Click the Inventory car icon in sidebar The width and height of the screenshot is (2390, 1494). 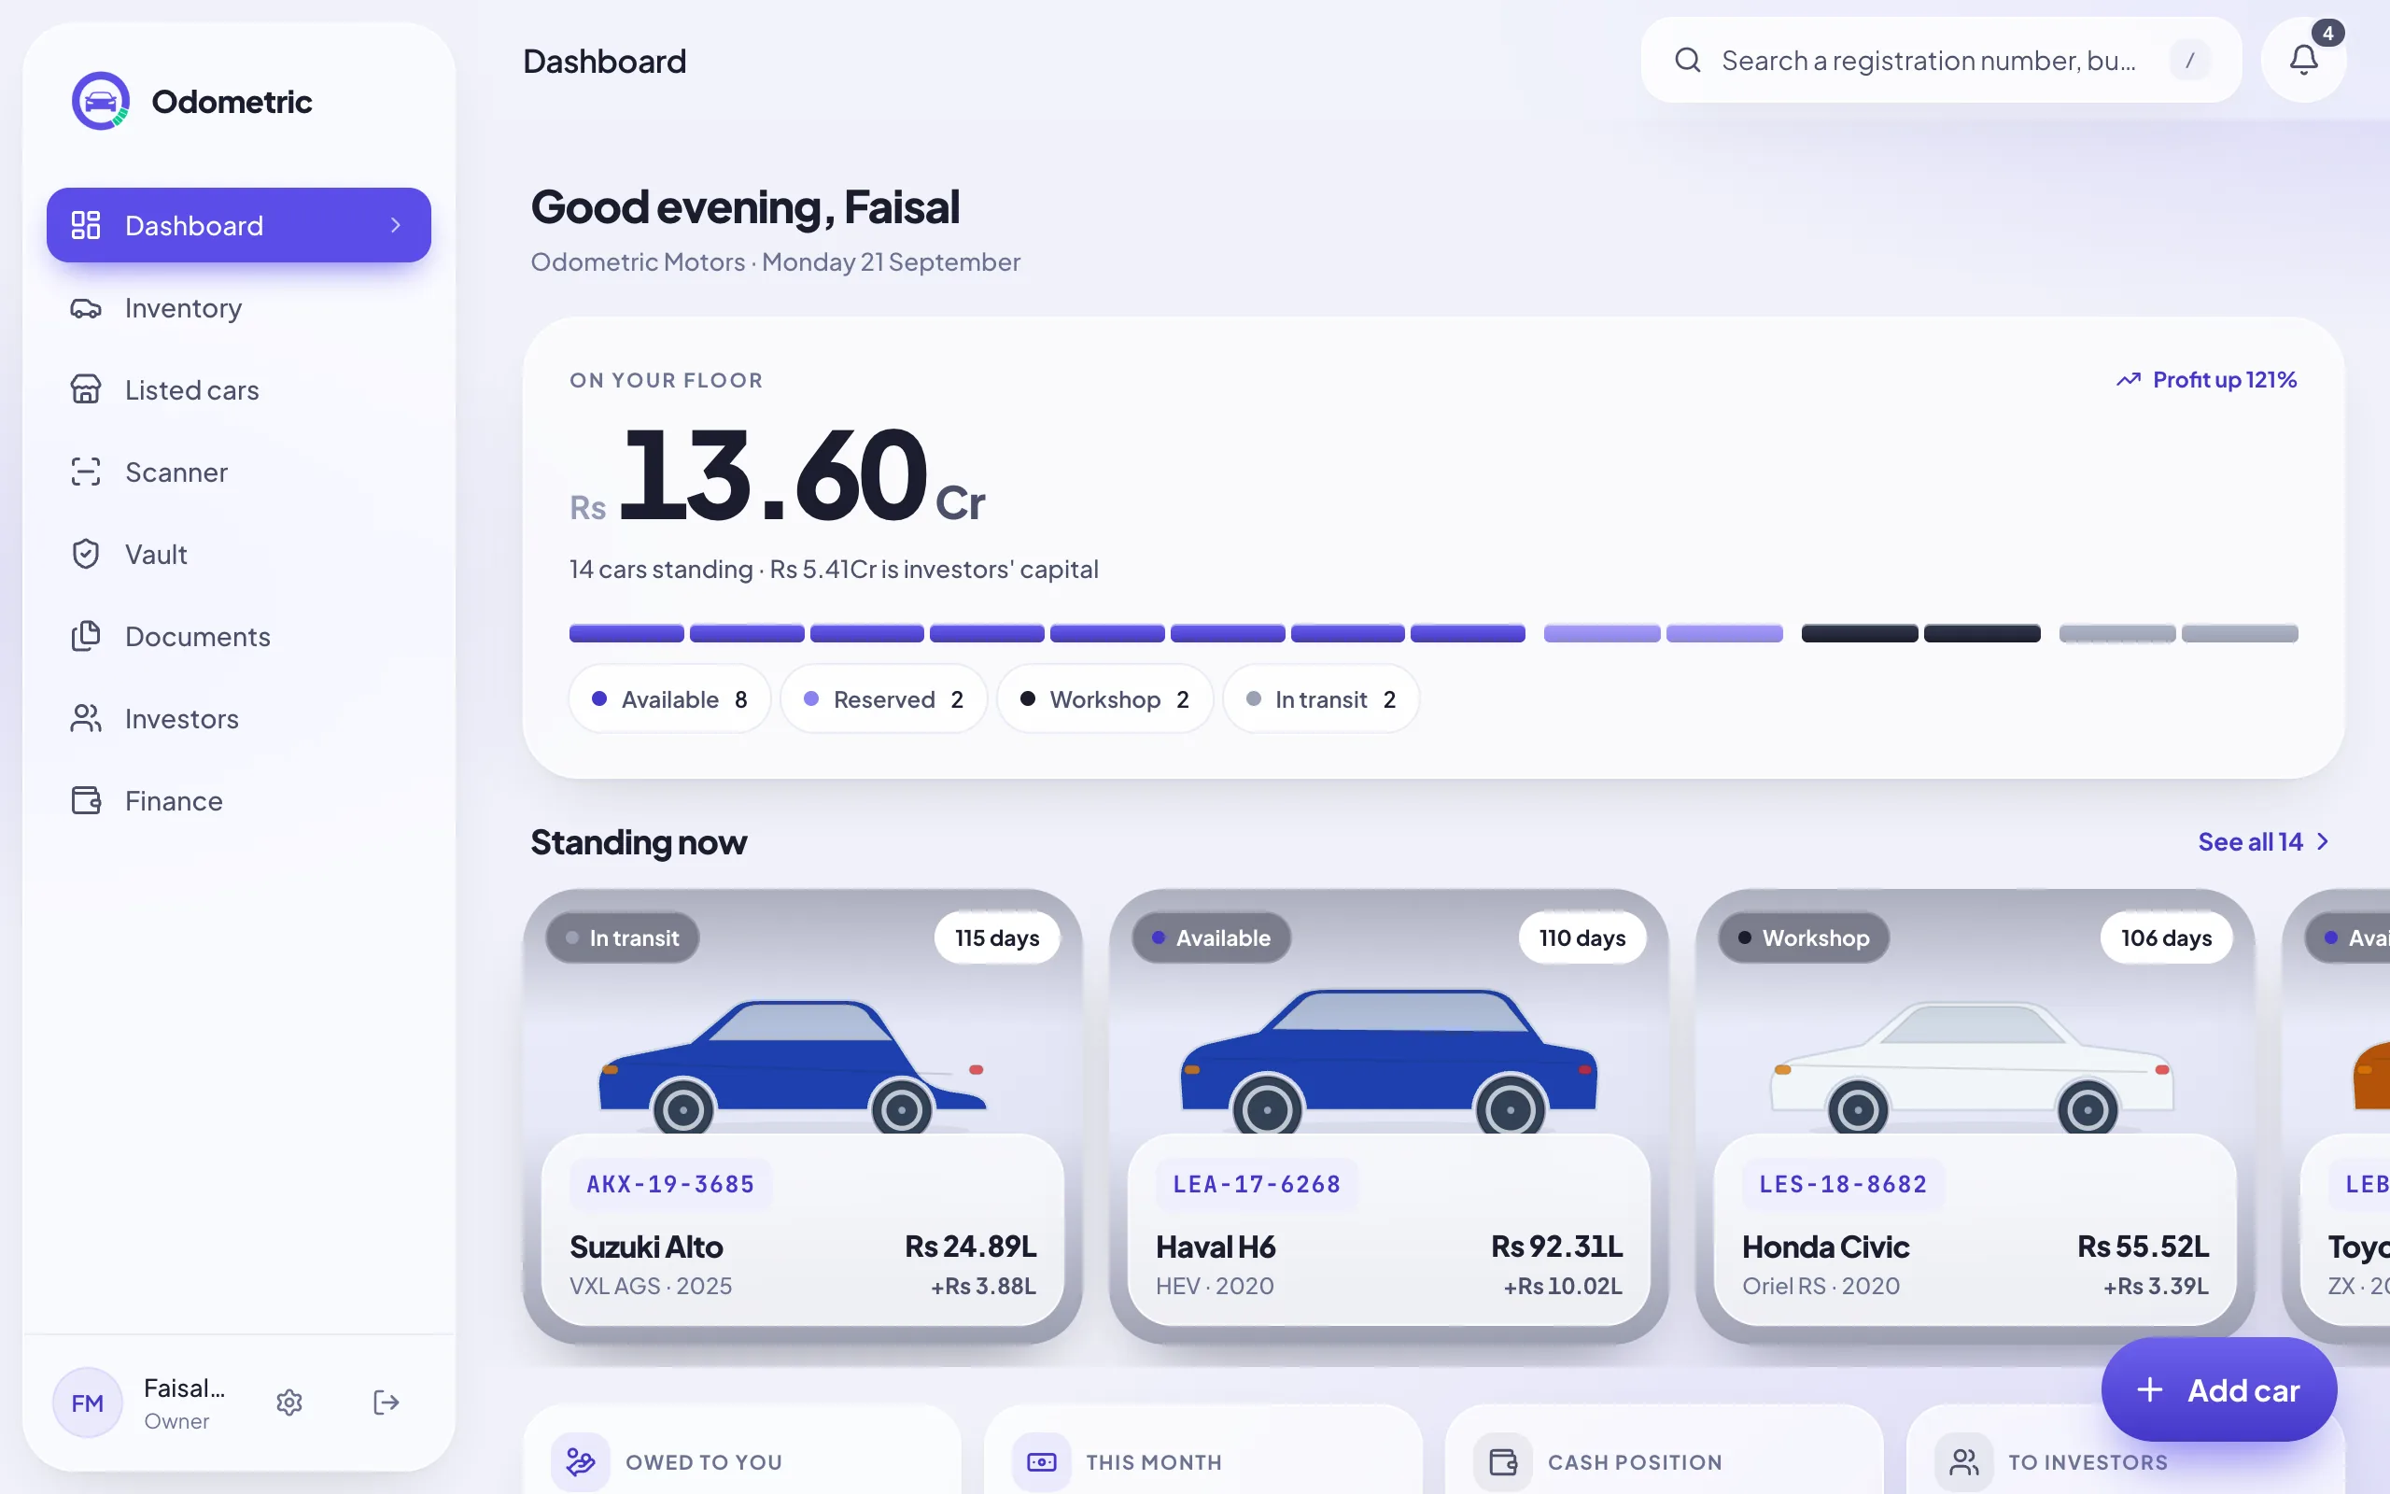86,308
